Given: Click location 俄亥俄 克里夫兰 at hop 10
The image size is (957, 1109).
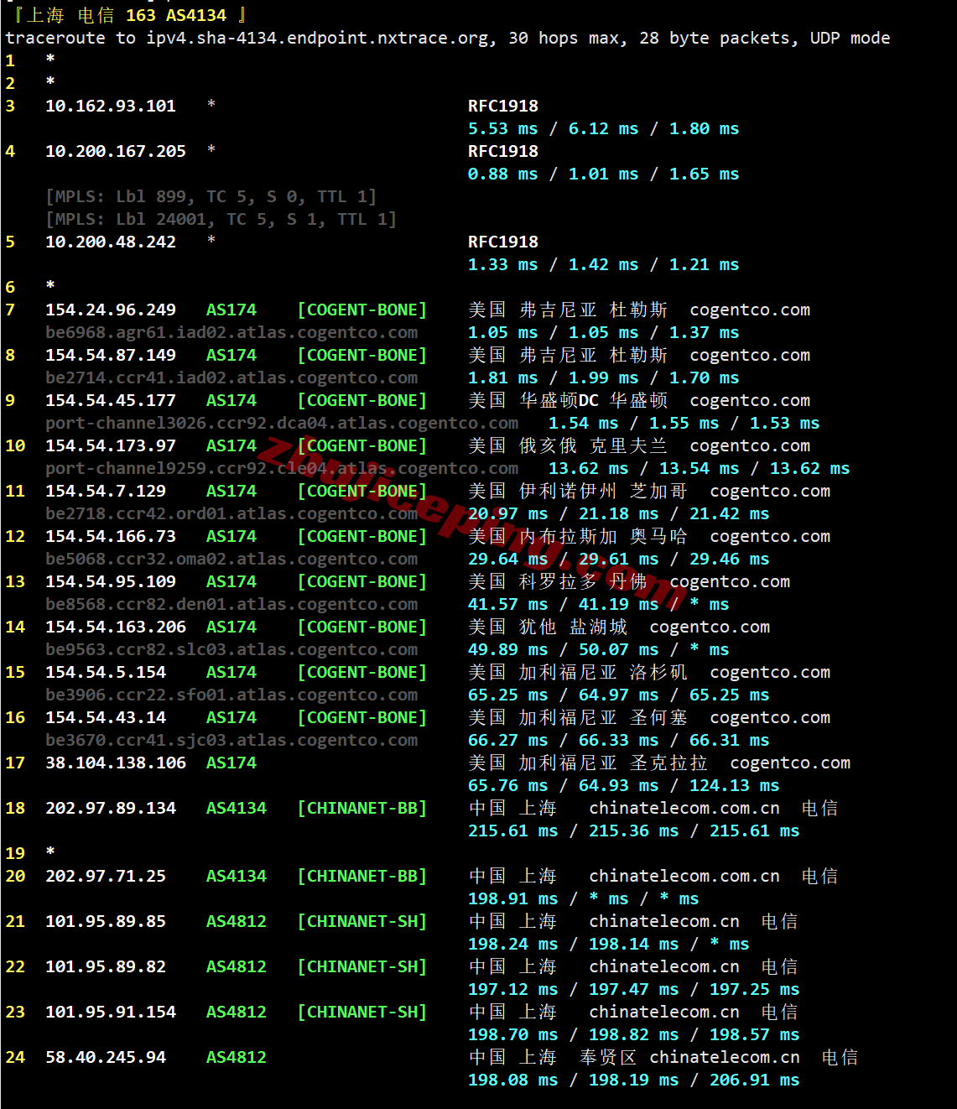Looking at the screenshot, I should (x=594, y=445).
